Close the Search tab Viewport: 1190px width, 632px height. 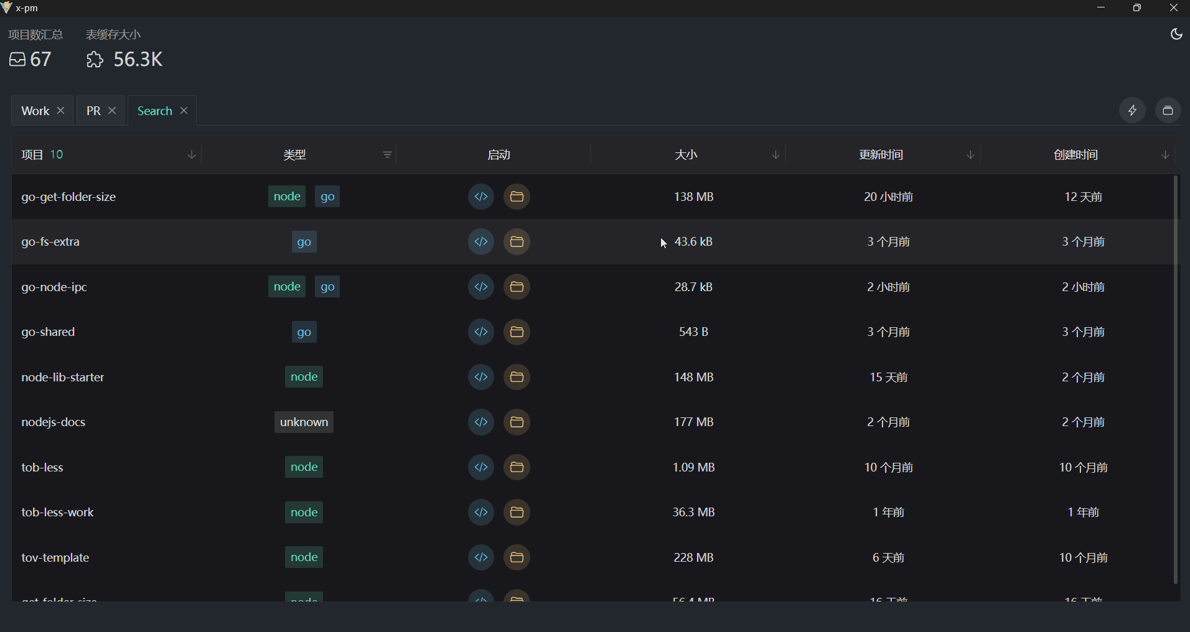point(184,110)
